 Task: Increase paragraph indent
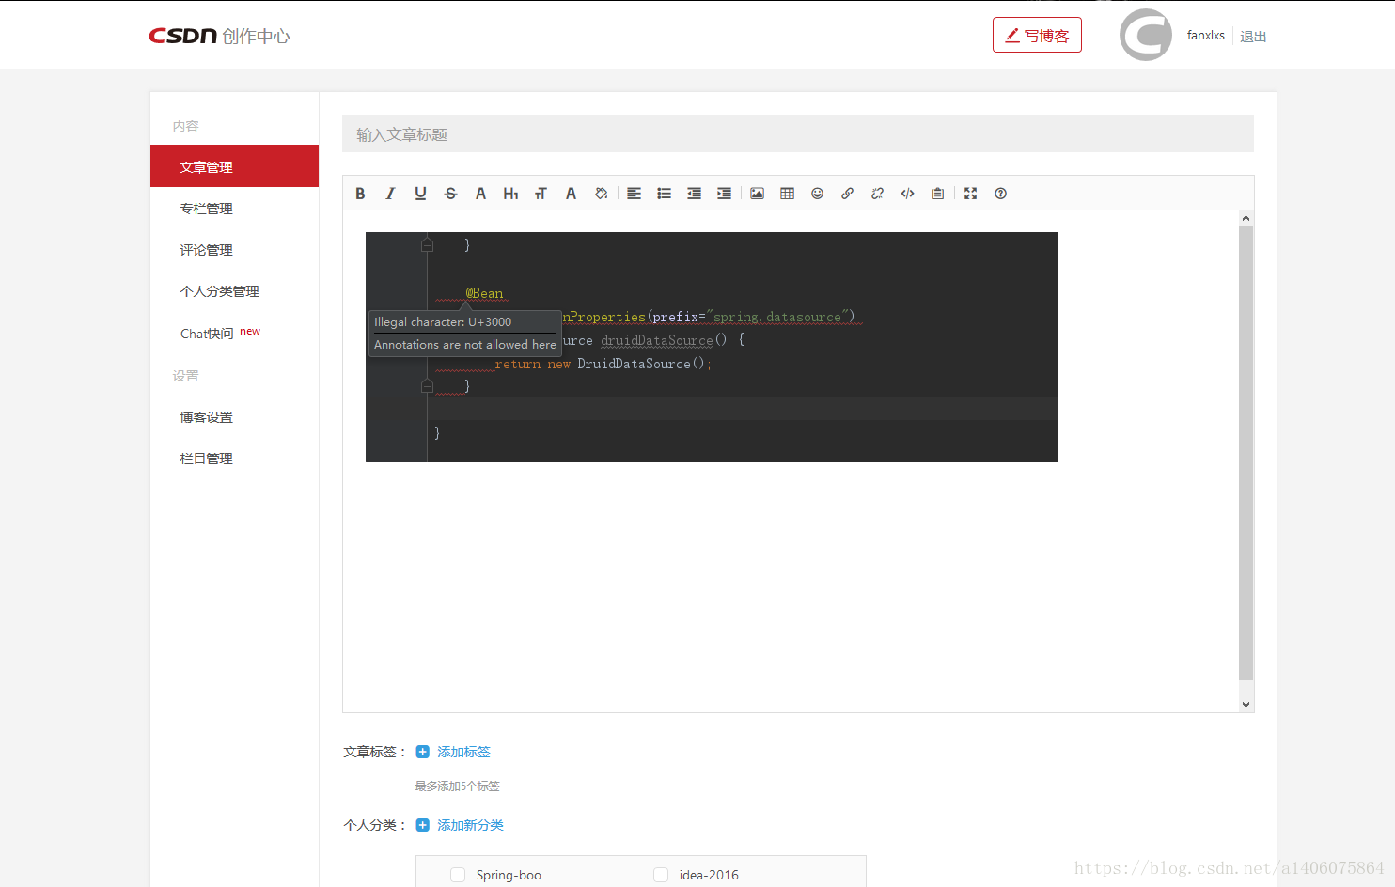point(725,194)
